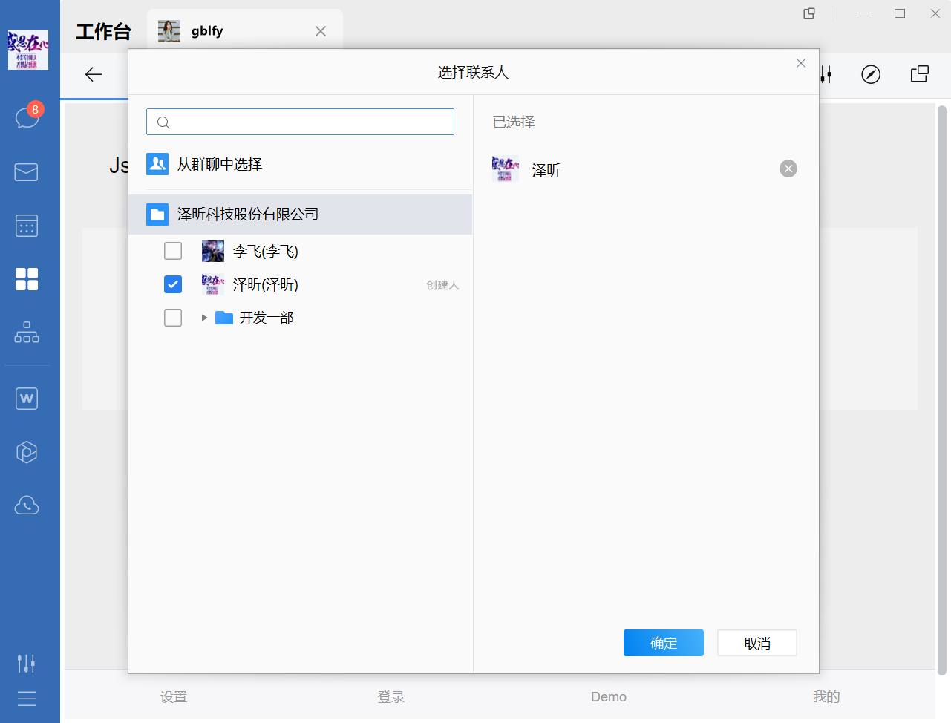Confirm selection with the 确定 button
The width and height of the screenshot is (951, 723).
click(663, 643)
